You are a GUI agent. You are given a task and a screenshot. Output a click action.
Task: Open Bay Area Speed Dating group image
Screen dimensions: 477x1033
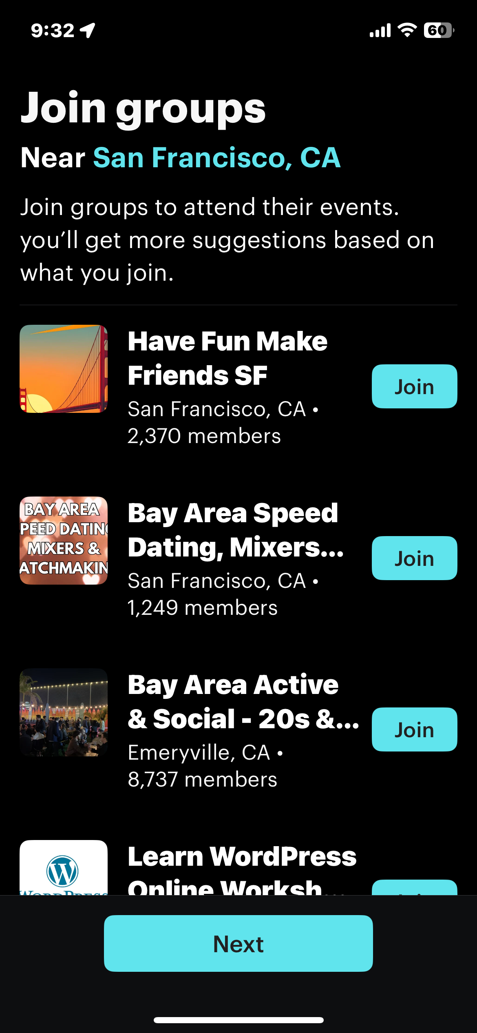pos(64,541)
